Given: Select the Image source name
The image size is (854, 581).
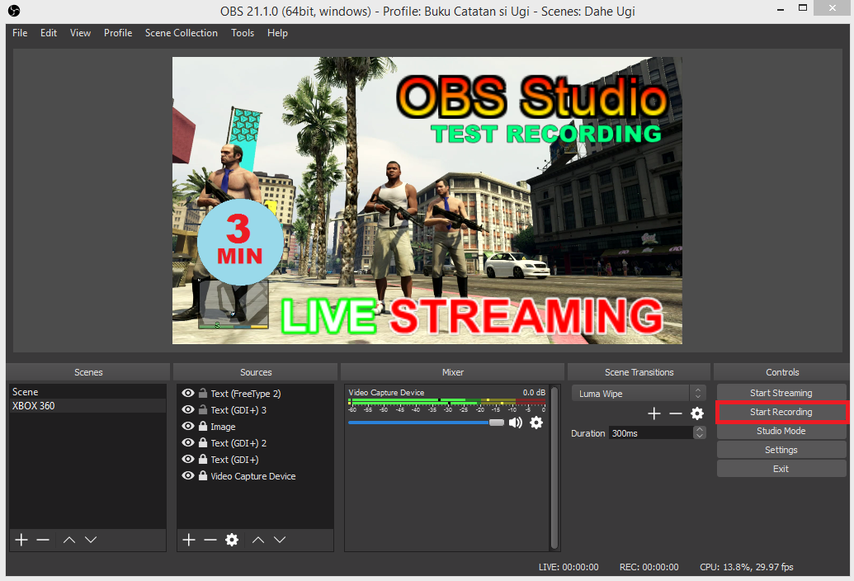Looking at the screenshot, I should [x=223, y=427].
